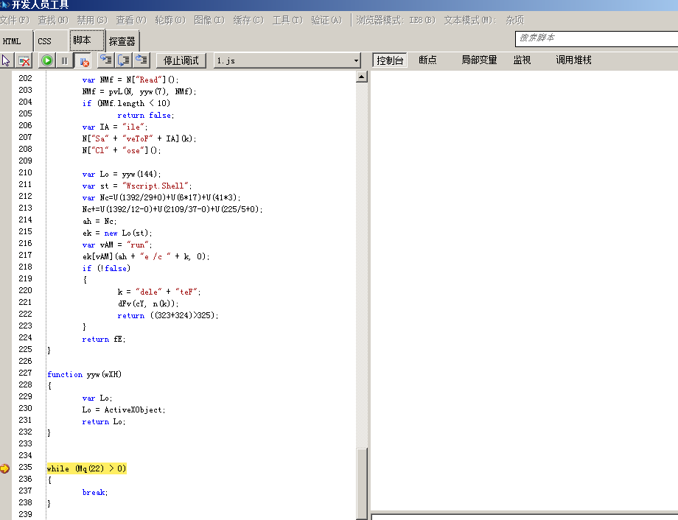This screenshot has width=678, height=520.
Task: Open the 缓存(C) menu
Action: click(x=248, y=21)
